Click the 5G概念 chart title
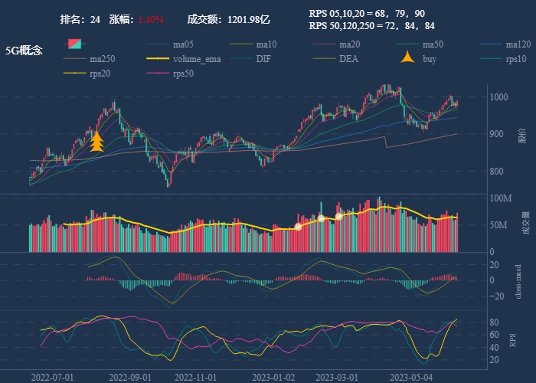This screenshot has width=536, height=383. [24, 51]
